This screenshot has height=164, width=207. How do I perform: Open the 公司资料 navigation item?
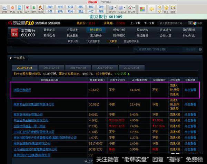(x=72, y=30)
